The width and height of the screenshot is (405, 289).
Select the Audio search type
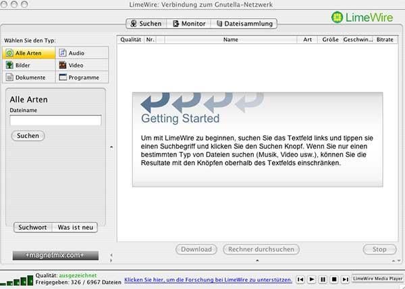pyautogui.click(x=82, y=53)
